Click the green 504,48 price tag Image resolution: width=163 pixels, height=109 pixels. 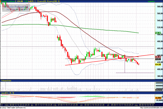(x=158, y=32)
